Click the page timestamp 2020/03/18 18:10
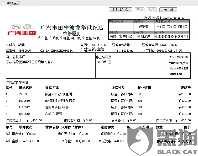This screenshot has height=156, width=198. click(x=174, y=18)
